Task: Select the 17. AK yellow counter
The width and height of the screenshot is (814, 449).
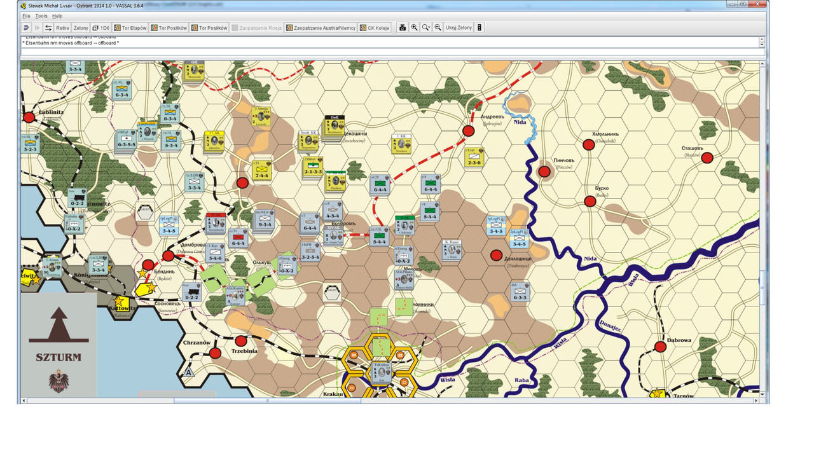Action: [214, 142]
